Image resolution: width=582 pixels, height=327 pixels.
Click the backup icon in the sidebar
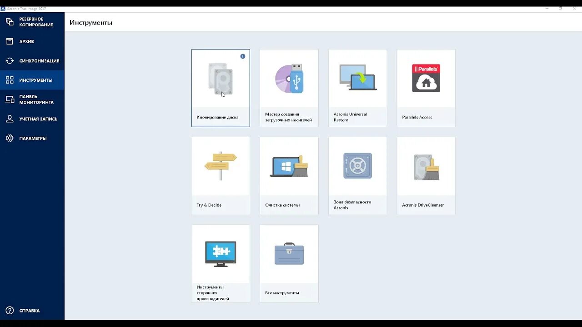(x=10, y=22)
